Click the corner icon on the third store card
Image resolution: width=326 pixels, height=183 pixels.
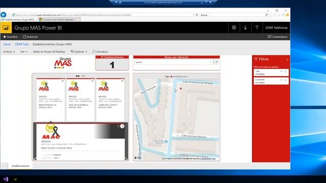(122, 81)
